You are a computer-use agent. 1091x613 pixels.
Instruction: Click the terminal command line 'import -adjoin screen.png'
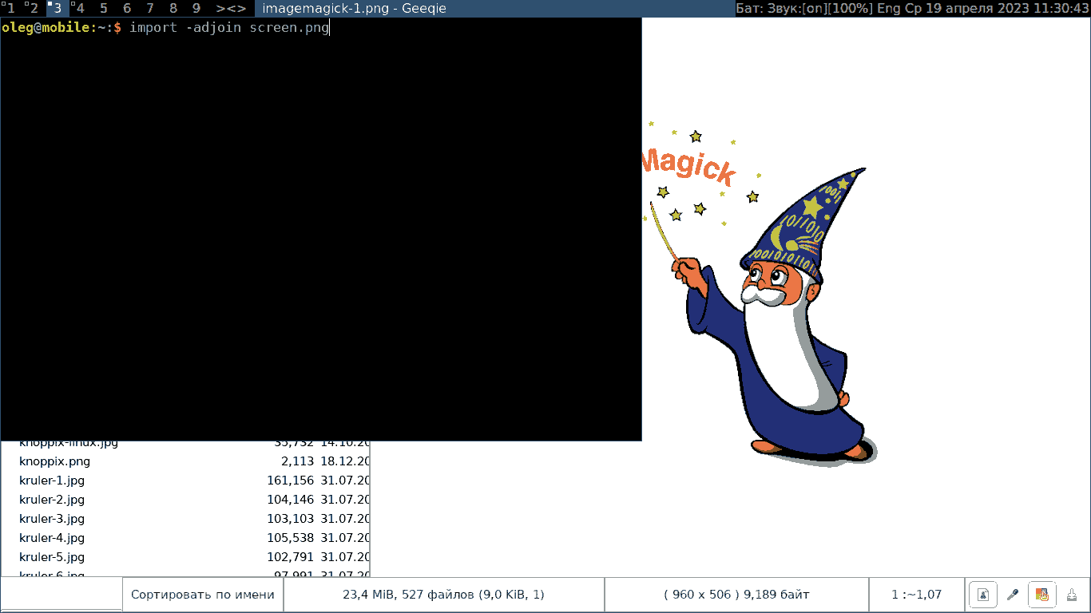pyautogui.click(x=229, y=28)
